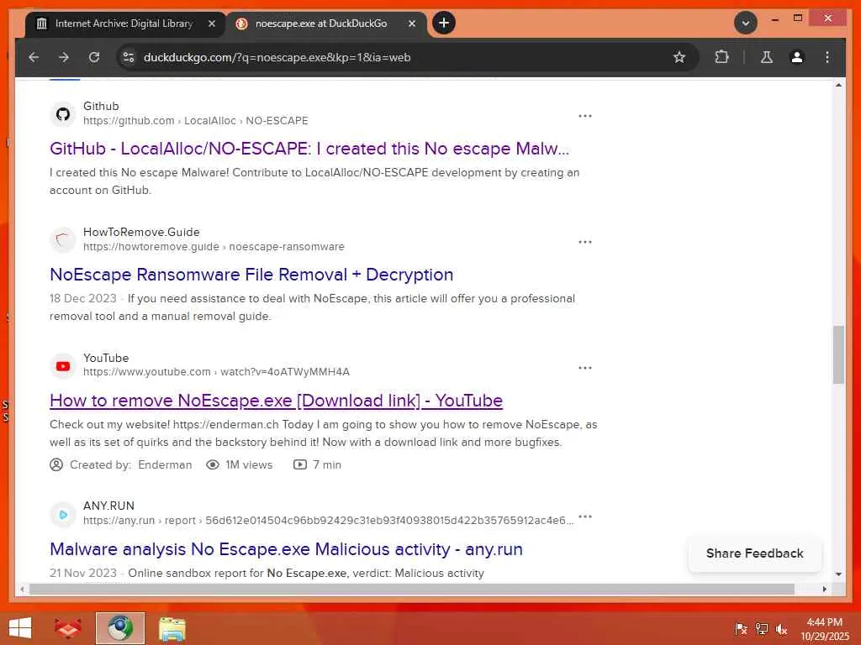Image resolution: width=861 pixels, height=645 pixels.
Task: Click the 21 Nov 2023 date text
Action: coord(83,573)
